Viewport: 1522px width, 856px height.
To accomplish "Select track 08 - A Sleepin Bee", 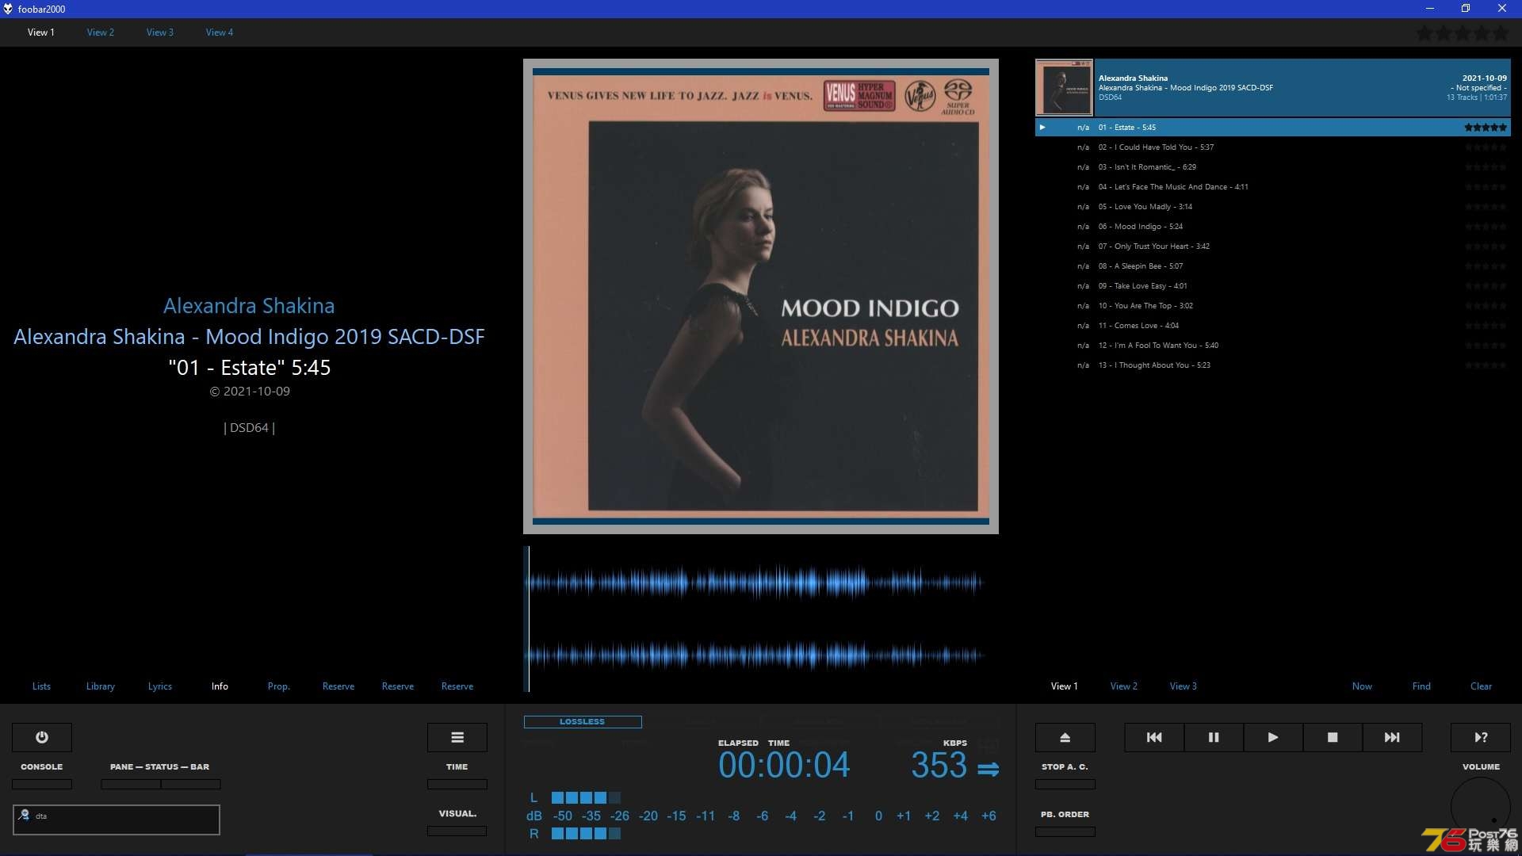I will 1273,266.
